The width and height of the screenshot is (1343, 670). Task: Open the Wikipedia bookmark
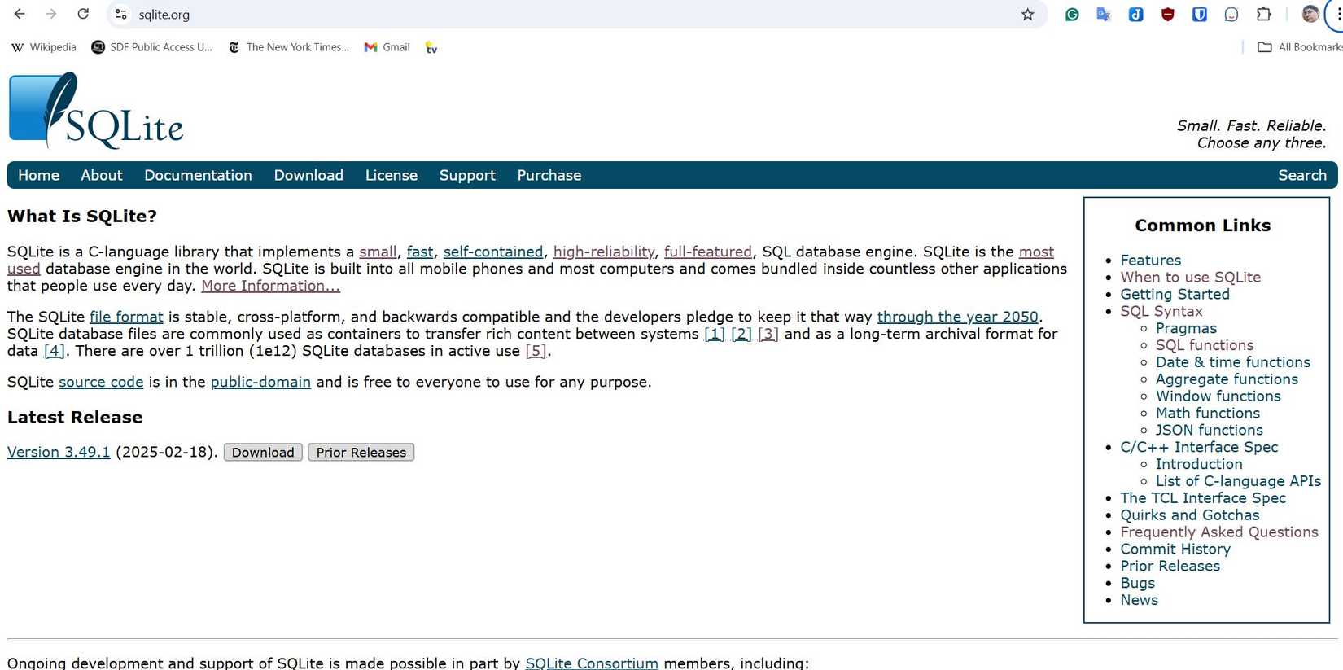point(44,47)
